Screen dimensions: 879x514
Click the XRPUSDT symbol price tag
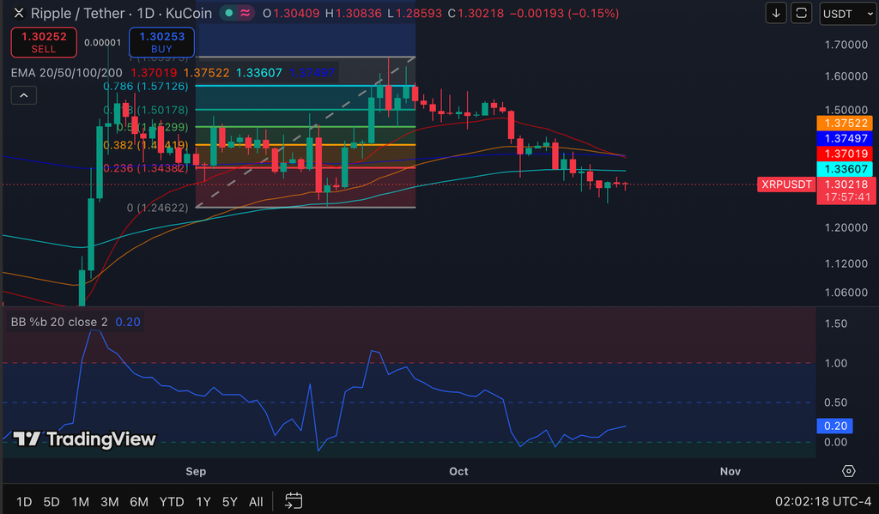[786, 184]
